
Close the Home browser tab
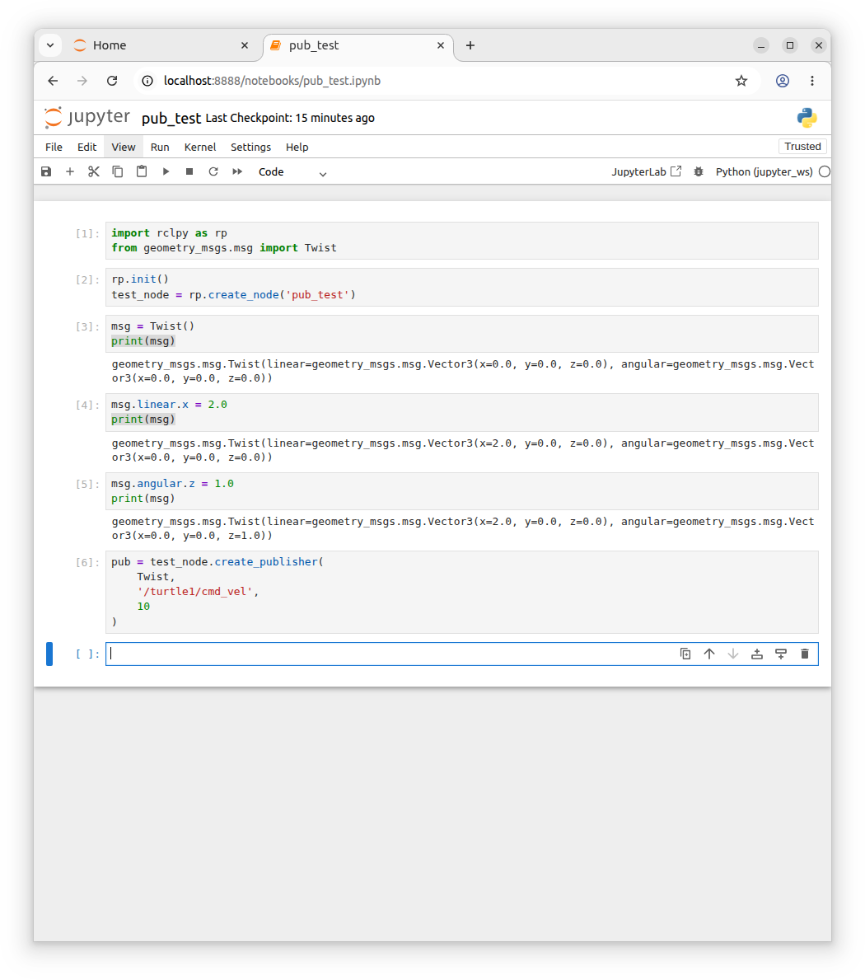(x=245, y=45)
